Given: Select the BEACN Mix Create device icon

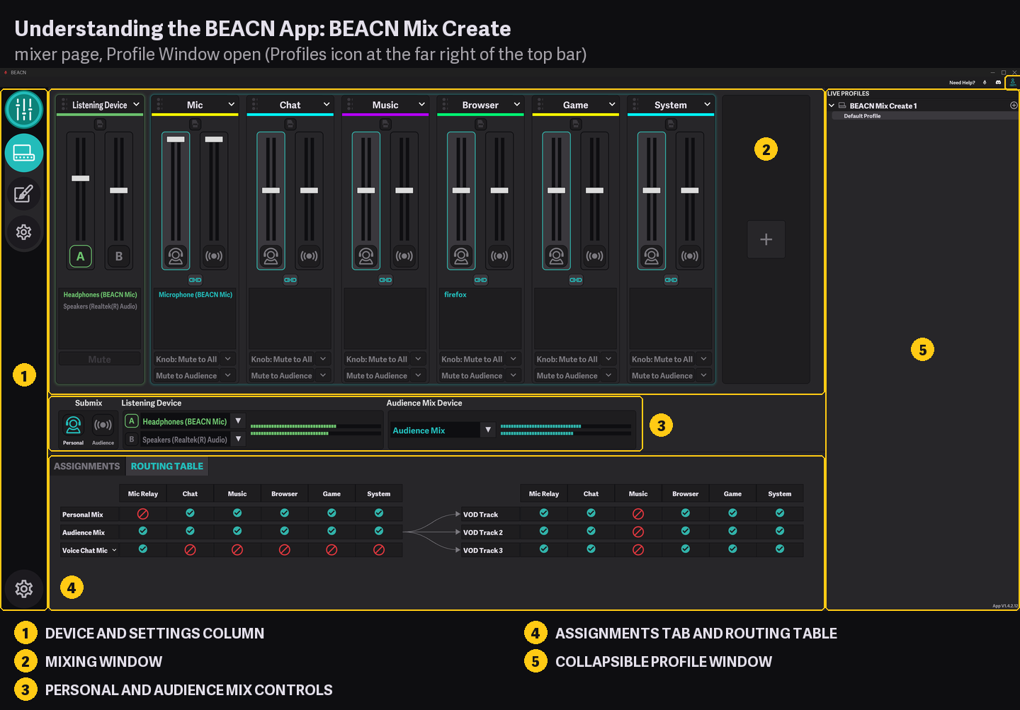Looking at the screenshot, I should click(24, 153).
